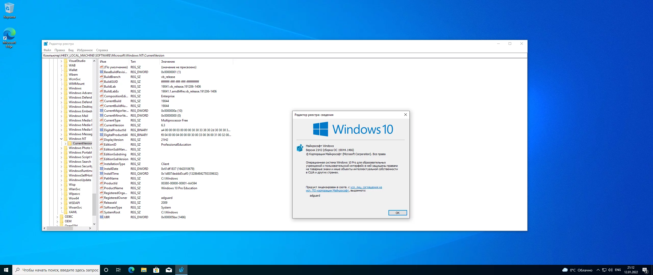Open the Избранное menu
This screenshot has width=653, height=275.
coord(85,50)
